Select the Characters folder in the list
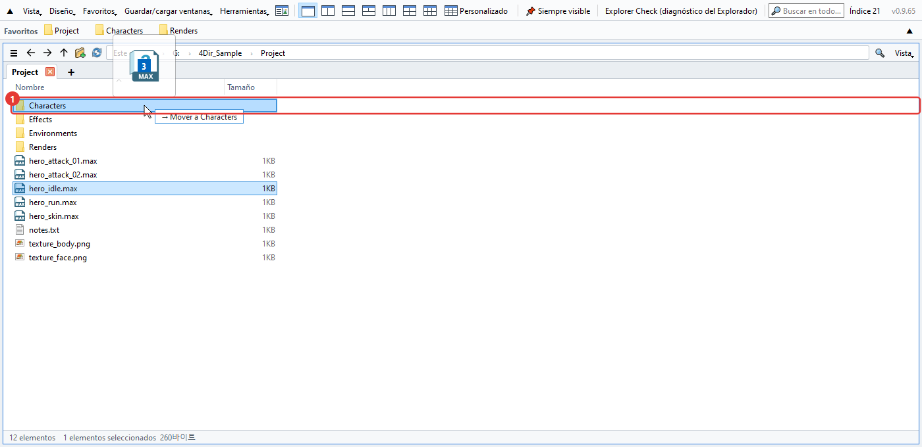 [x=145, y=106]
